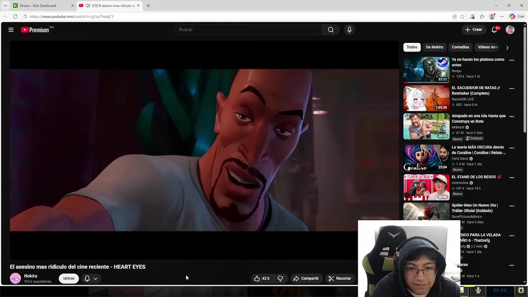This screenshot has height=297, width=528.
Task: Expand notification options arrow beside the bell
Action: tap(95, 278)
